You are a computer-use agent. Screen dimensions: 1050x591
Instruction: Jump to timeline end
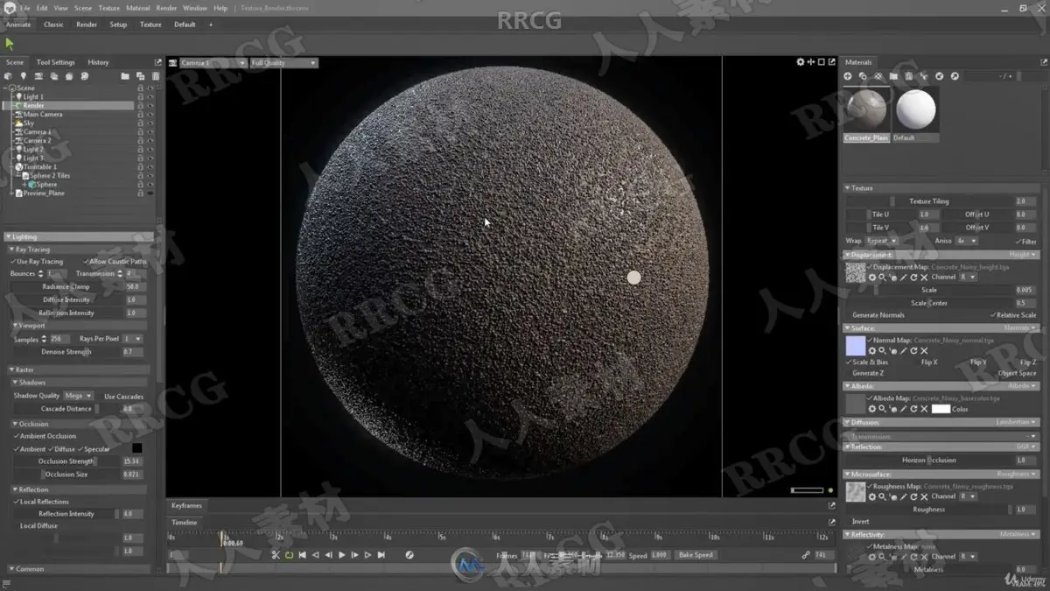point(381,555)
